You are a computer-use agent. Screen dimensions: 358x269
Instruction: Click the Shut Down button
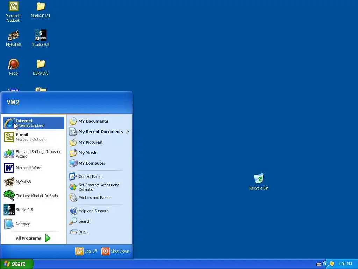click(115, 251)
